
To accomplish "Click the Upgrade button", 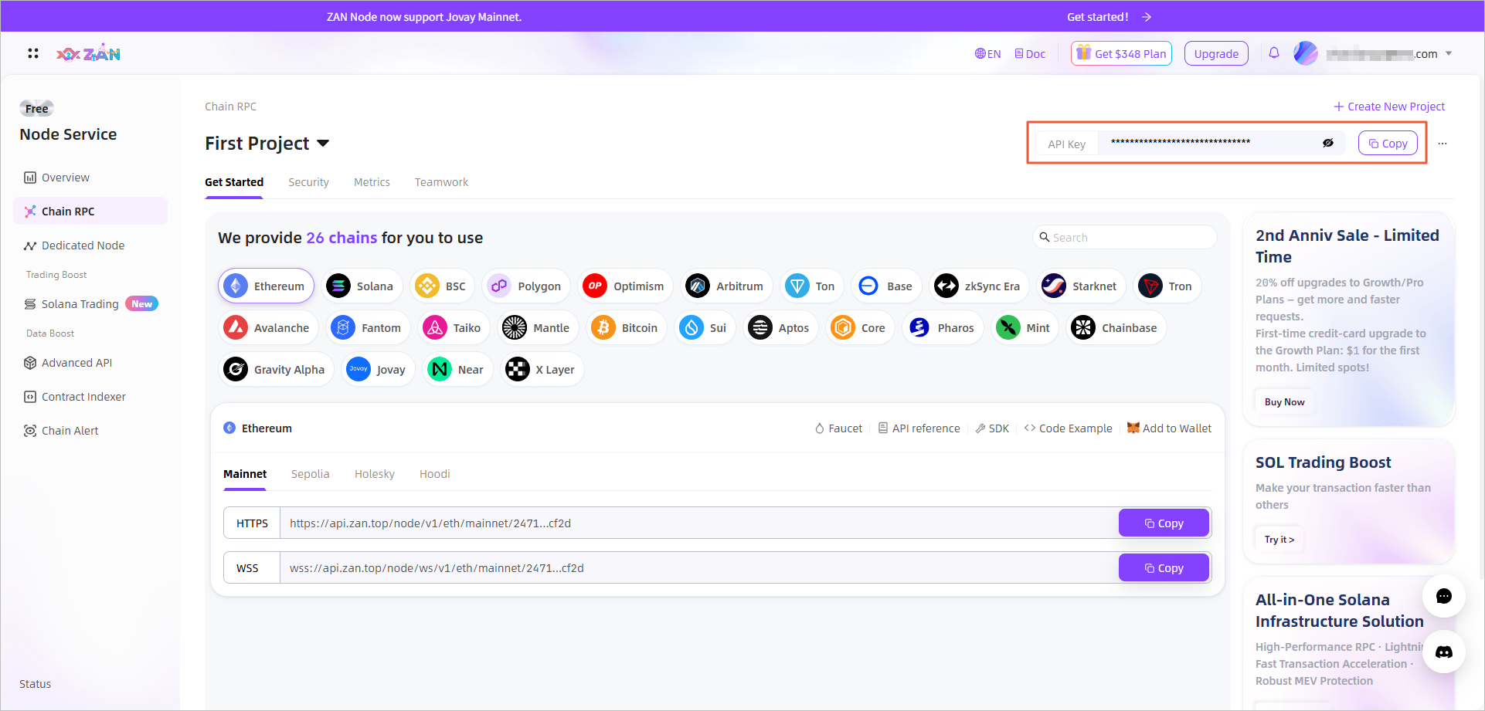I will (1216, 53).
